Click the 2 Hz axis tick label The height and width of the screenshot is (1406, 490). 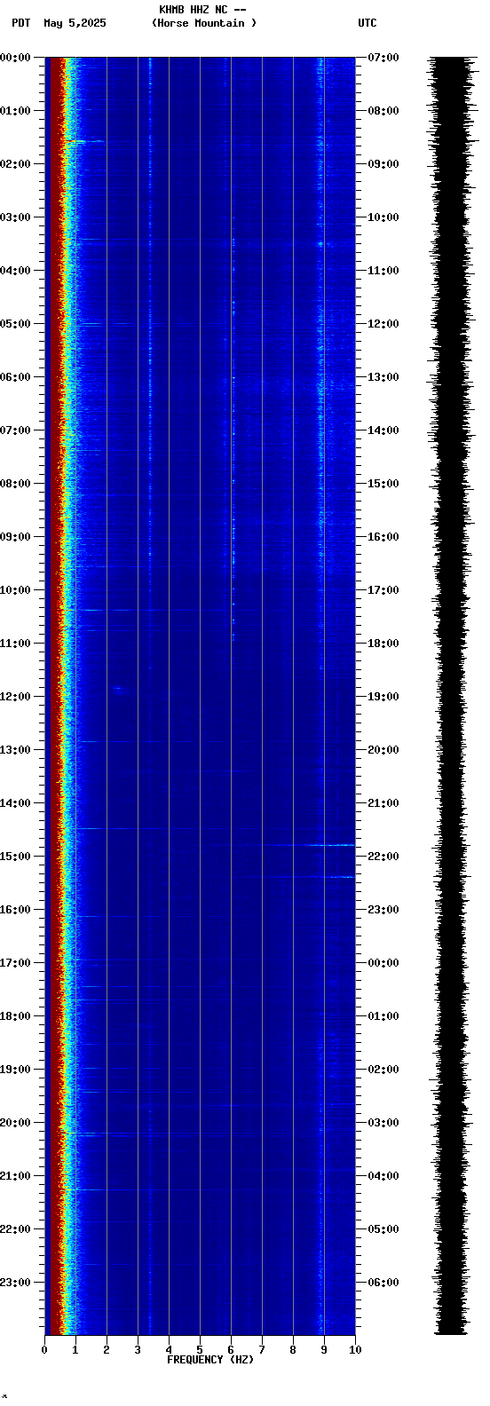[x=107, y=1350]
